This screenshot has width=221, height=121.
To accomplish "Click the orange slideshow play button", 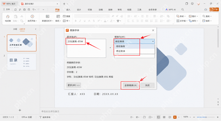I will pyautogui.click(x=175, y=117).
